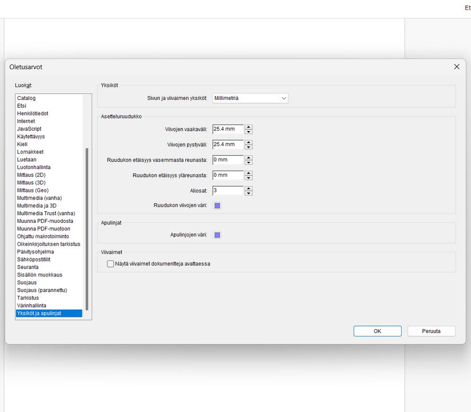The height and width of the screenshot is (412, 471).
Task: Select Suojaus (parannettu) category
Action: tap(49, 291)
